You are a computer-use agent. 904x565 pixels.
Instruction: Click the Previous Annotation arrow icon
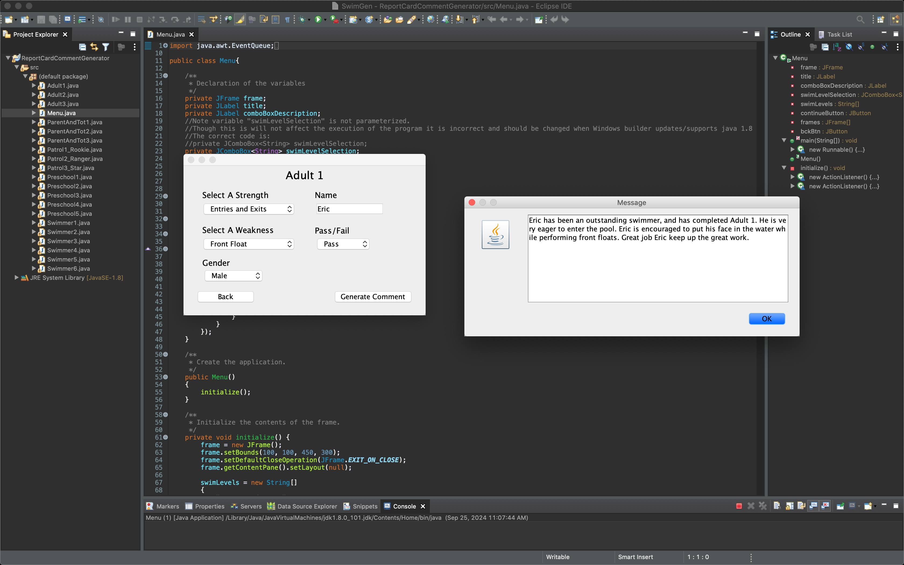pyautogui.click(x=475, y=19)
